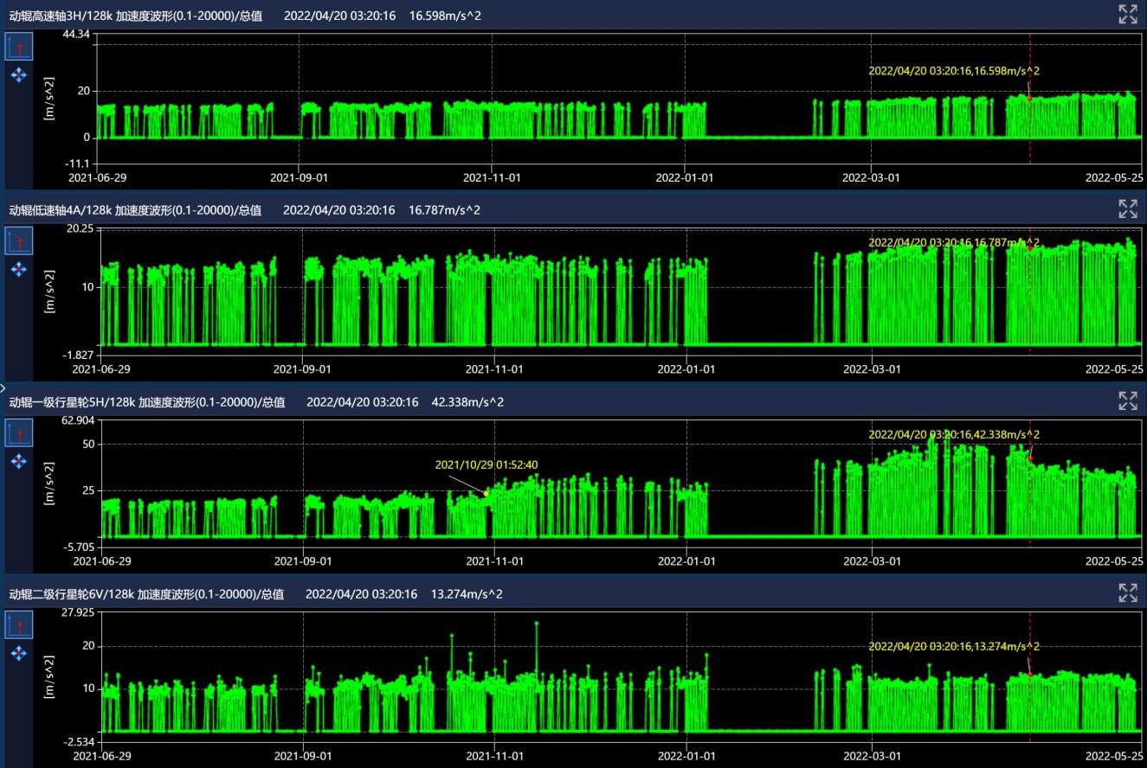1147x768 pixels.
Task: Toggle Y-axis scaling in 动辊高速轴3H chart
Action: tap(19, 47)
